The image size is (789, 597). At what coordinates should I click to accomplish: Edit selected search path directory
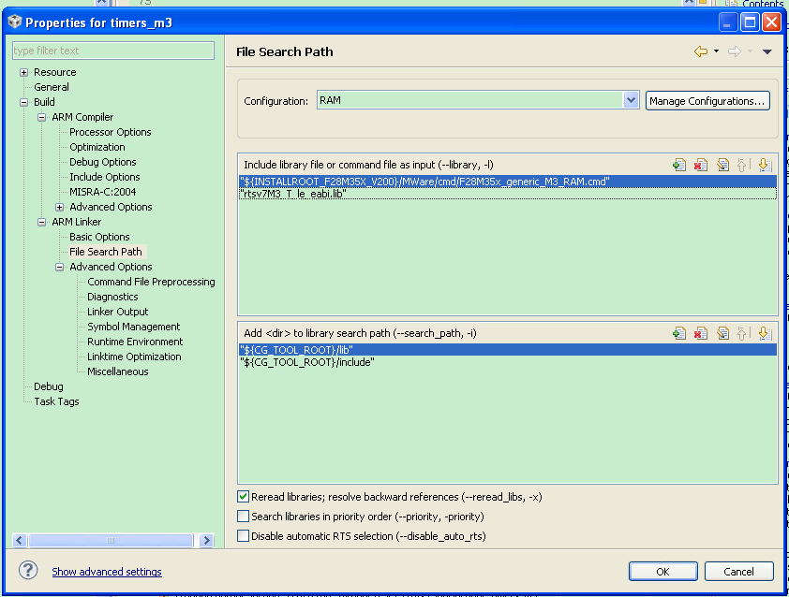tap(723, 333)
